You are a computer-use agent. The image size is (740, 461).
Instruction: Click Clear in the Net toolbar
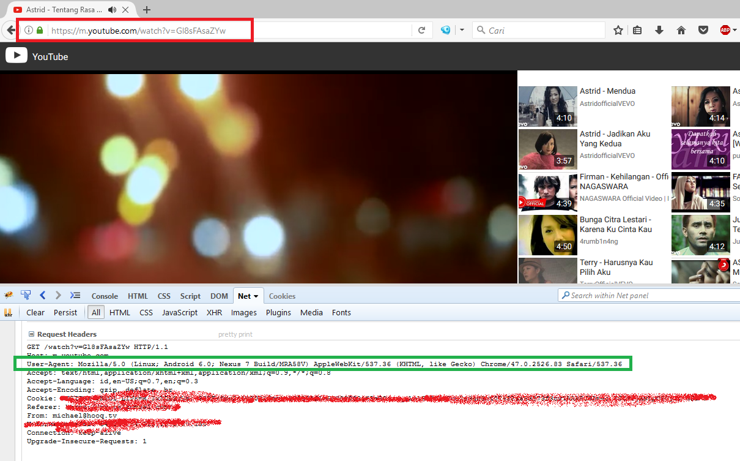point(35,312)
